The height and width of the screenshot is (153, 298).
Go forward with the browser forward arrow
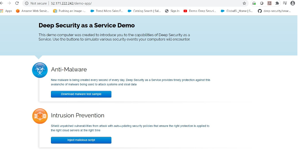9,3
